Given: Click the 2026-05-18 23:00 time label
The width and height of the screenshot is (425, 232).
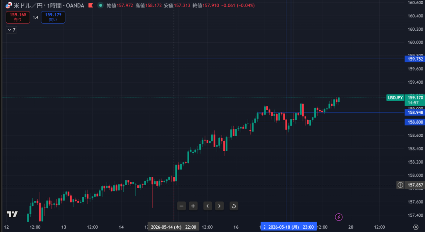Looking at the screenshot, I should pos(289,227).
